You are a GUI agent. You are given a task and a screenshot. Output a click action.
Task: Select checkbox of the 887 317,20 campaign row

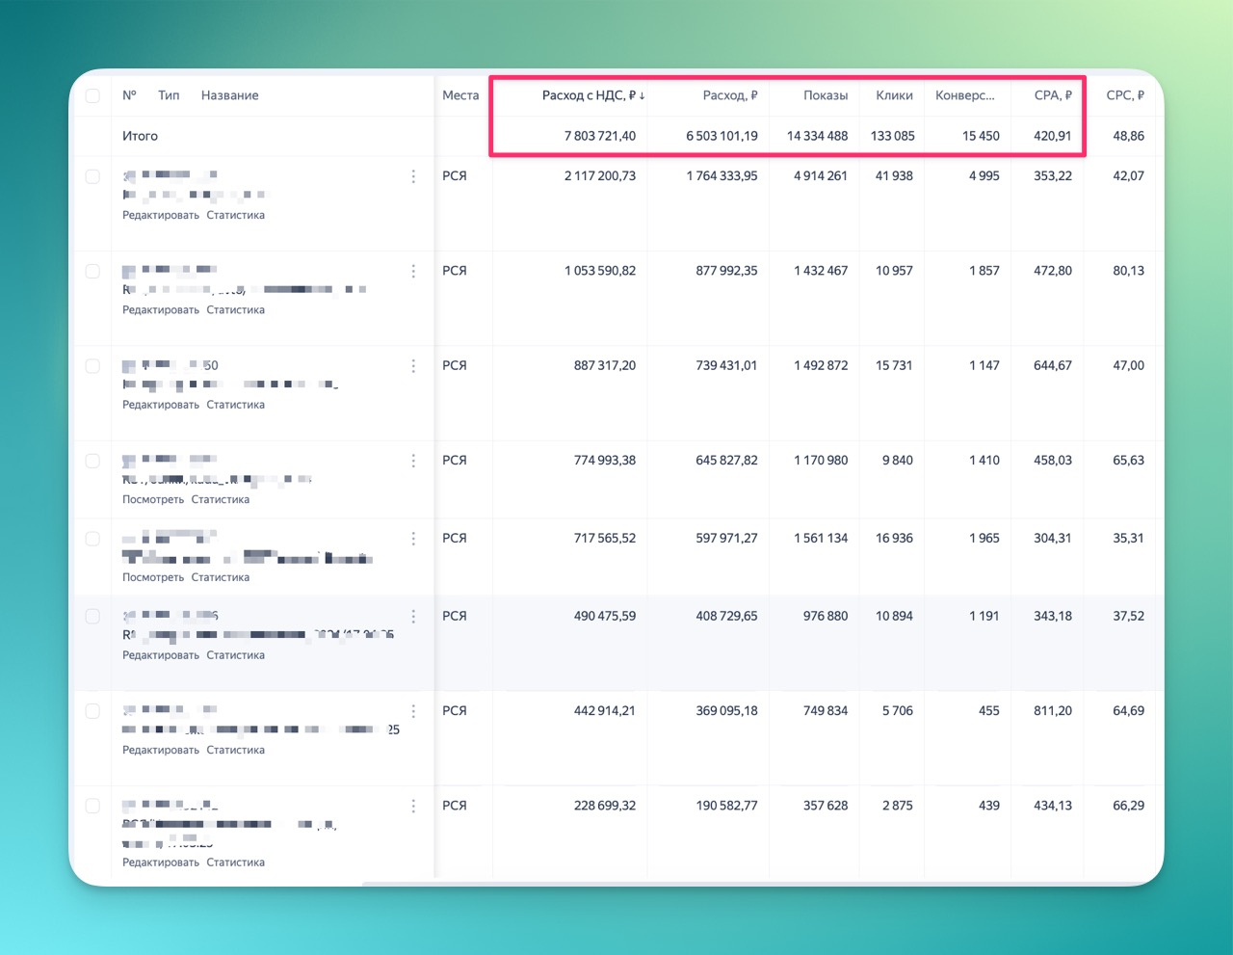(x=92, y=366)
